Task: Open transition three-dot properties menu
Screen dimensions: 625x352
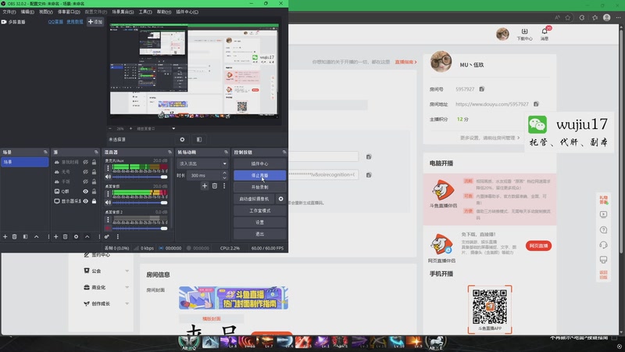Action: (224, 185)
